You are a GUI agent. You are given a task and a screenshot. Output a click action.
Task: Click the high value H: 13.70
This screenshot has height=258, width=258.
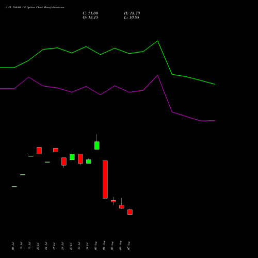coord(132,13)
